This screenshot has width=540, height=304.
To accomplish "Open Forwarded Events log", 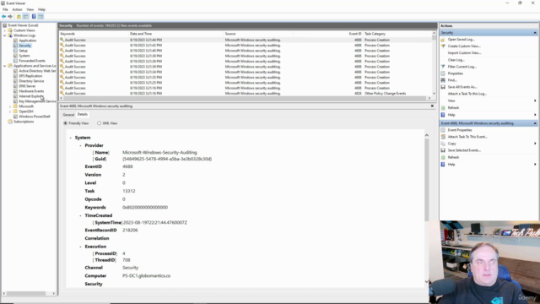I will click(x=32, y=61).
